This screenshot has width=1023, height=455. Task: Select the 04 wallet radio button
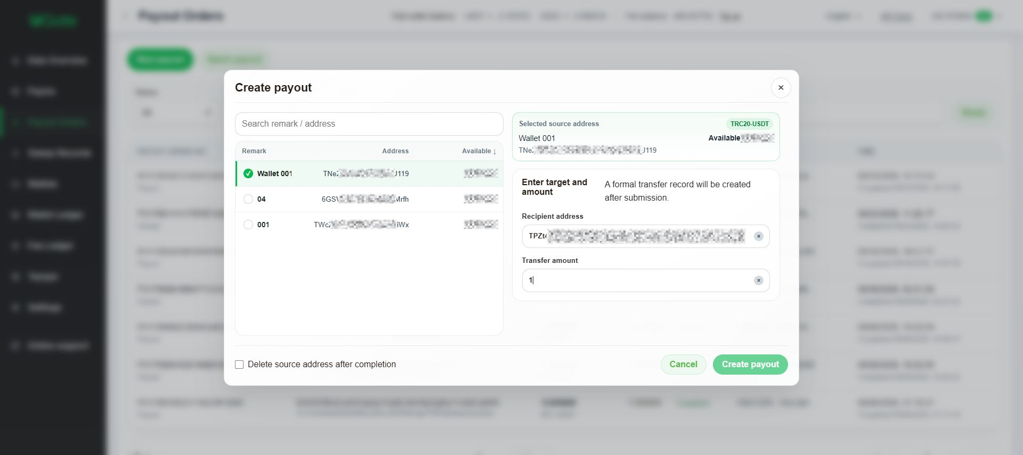pyautogui.click(x=248, y=199)
